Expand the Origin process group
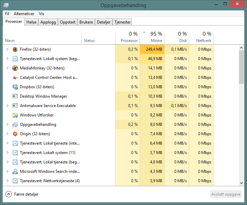Screen dimensions: 247x205 coord(7,134)
